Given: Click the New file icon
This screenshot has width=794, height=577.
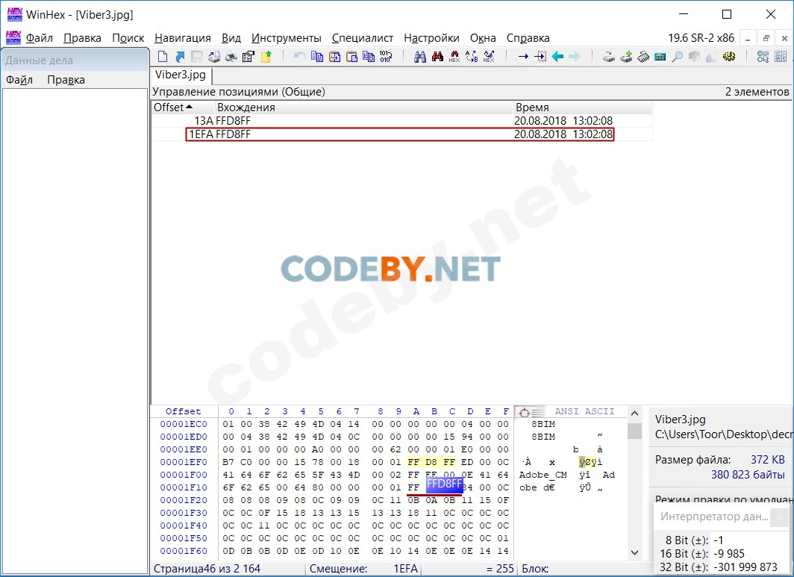Looking at the screenshot, I should (x=163, y=56).
